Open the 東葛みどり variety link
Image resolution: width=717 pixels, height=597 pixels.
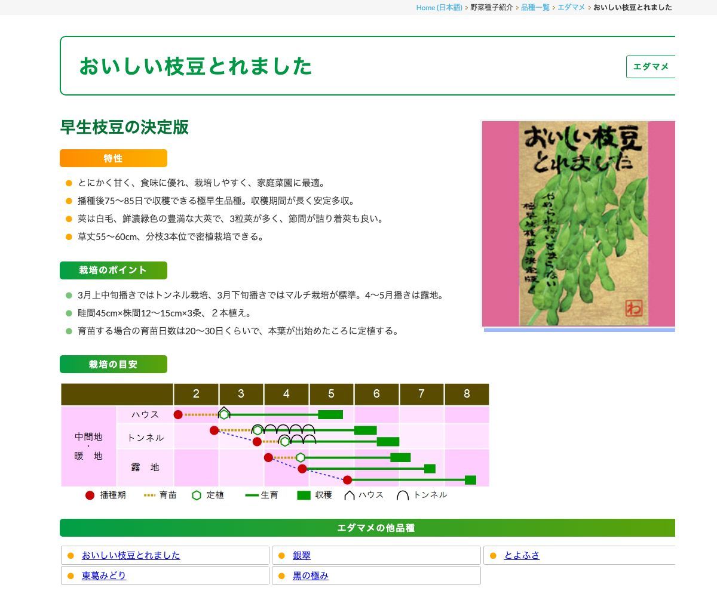tap(104, 576)
